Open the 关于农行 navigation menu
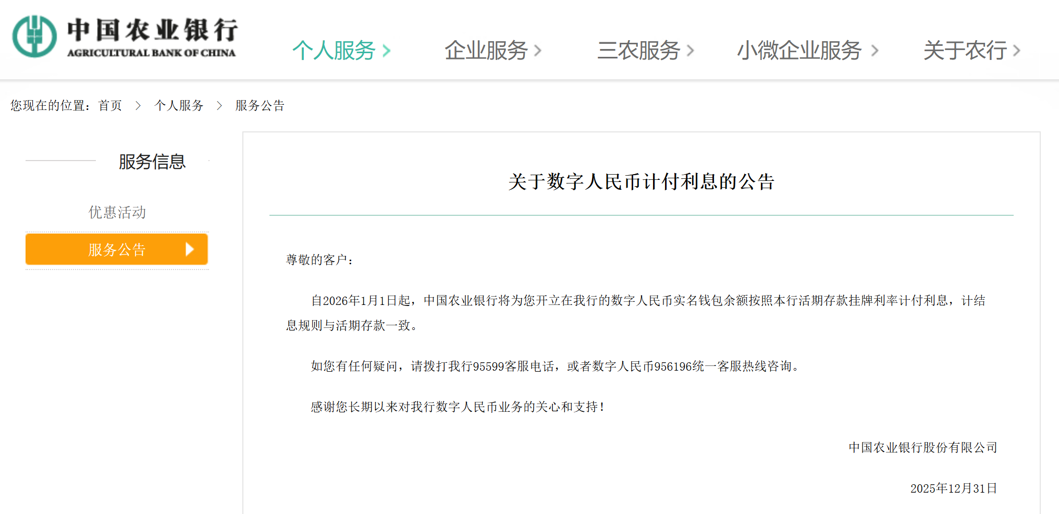 965,51
